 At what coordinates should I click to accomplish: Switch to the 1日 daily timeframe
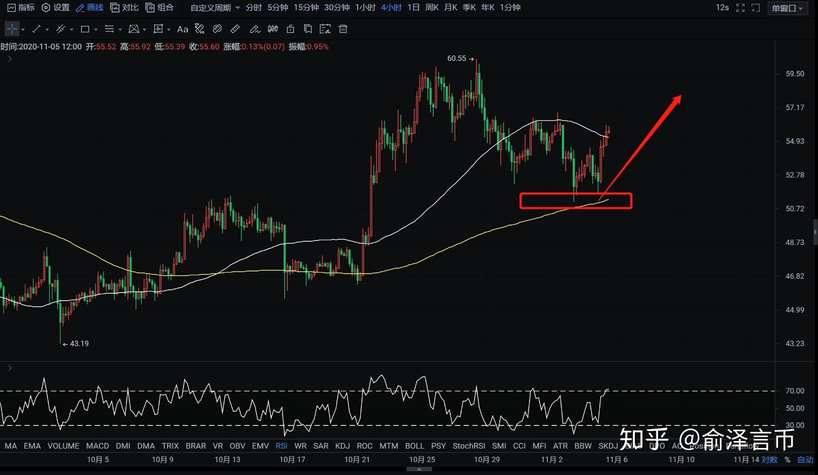coord(413,8)
